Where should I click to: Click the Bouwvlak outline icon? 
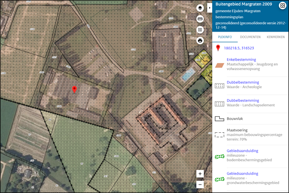tap(220, 119)
